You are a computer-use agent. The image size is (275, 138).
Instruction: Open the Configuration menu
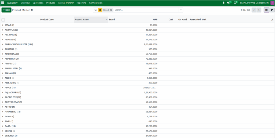(96, 3)
